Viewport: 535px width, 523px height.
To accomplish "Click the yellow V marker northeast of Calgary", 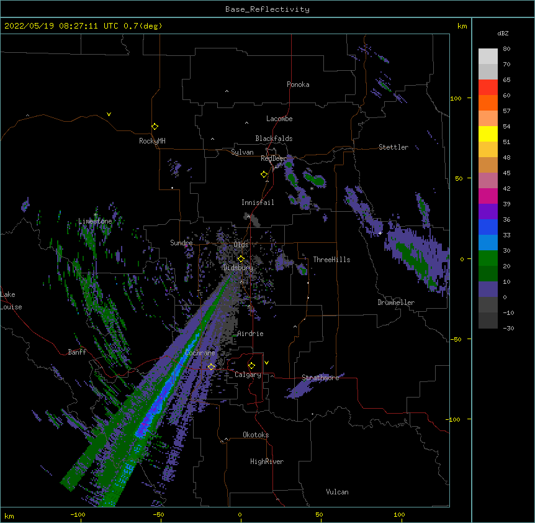I will tap(266, 363).
